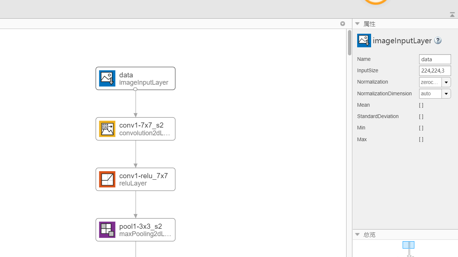Click the Min property label
Screen dimensions: 458x257
(x=361, y=128)
